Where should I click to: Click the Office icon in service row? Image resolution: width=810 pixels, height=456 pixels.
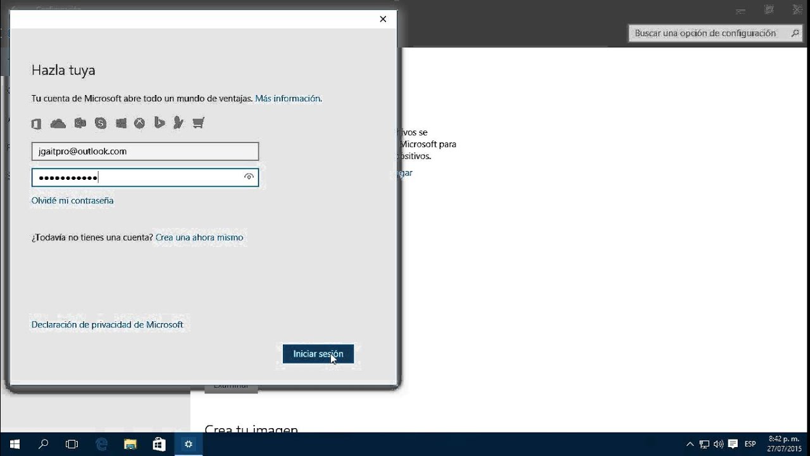pos(37,123)
